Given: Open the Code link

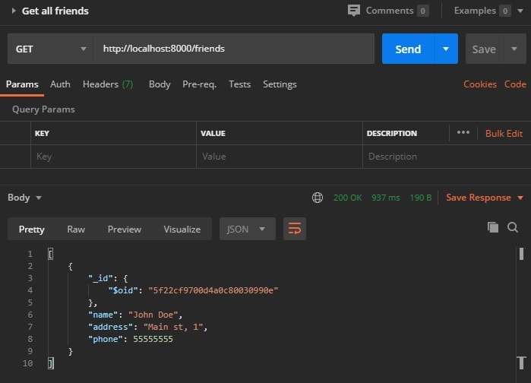Looking at the screenshot, I should tap(515, 84).
